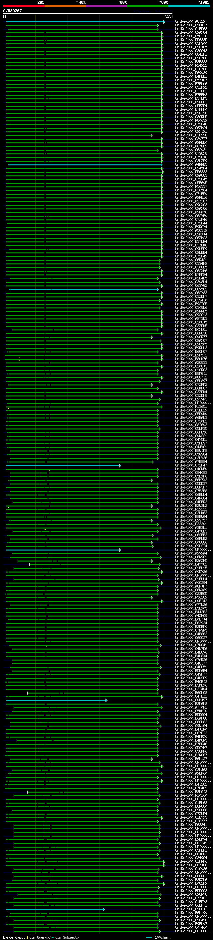The height and width of the screenshot is (940, 213).
Task: Click the green alignment bar for B4YYC2
Action: click(x=95, y=565)
